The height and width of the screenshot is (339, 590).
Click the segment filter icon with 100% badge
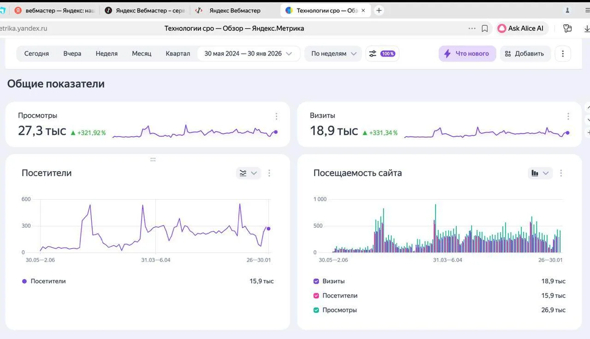coord(382,53)
